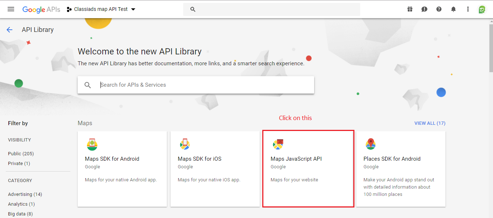Click the Maps SDK for Android icon

tap(92, 144)
